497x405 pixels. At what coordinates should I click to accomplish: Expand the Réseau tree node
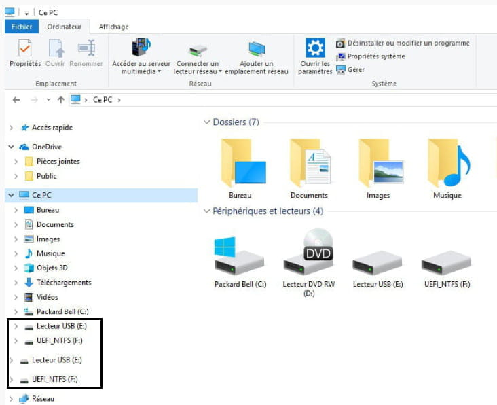point(12,399)
